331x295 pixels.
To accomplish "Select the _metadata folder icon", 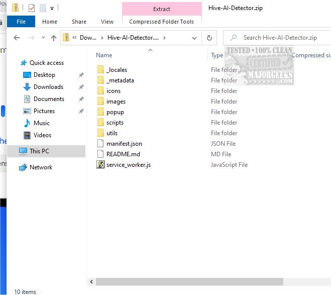I will point(100,80).
